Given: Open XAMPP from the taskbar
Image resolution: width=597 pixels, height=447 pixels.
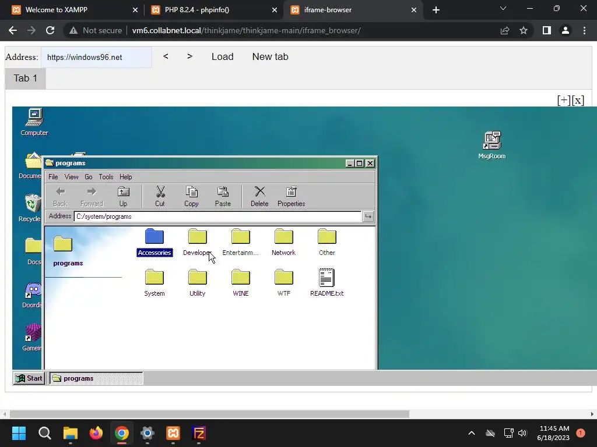Looking at the screenshot, I should click(x=173, y=433).
